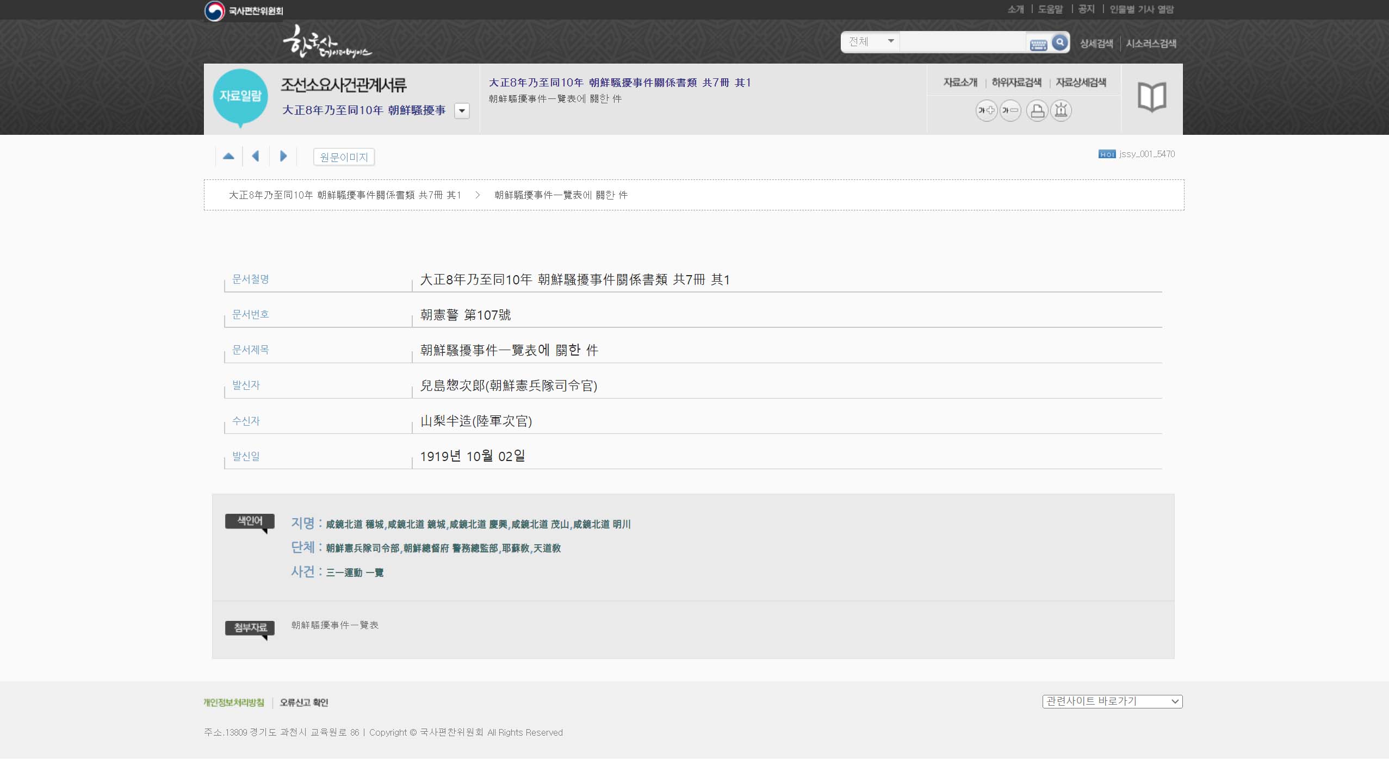Viewport: 1389px width, 759px height.
Task: Click the decrease font size (가-) icon
Action: coord(1010,111)
